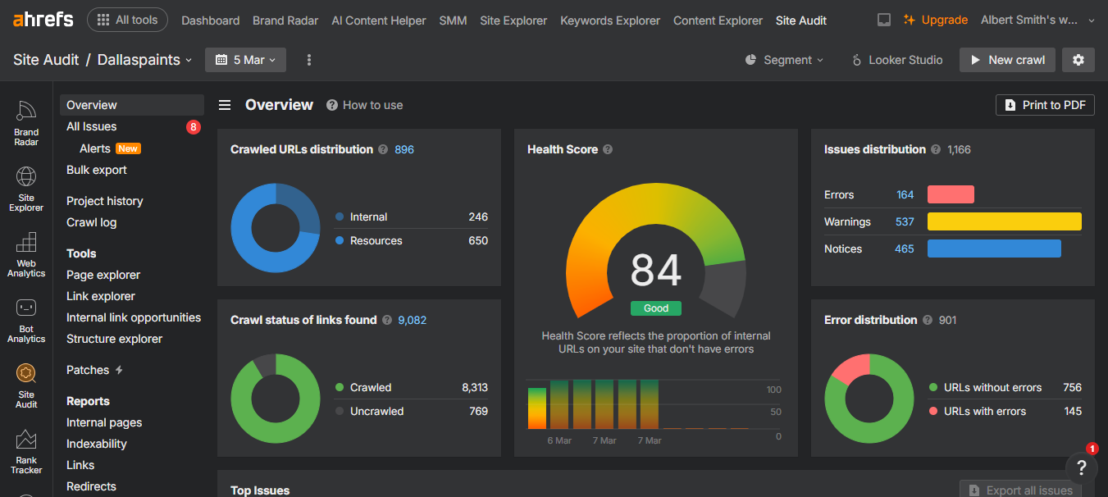Screen dimensions: 1108x497
Task: Open Page explorer tool
Action: click(103, 275)
